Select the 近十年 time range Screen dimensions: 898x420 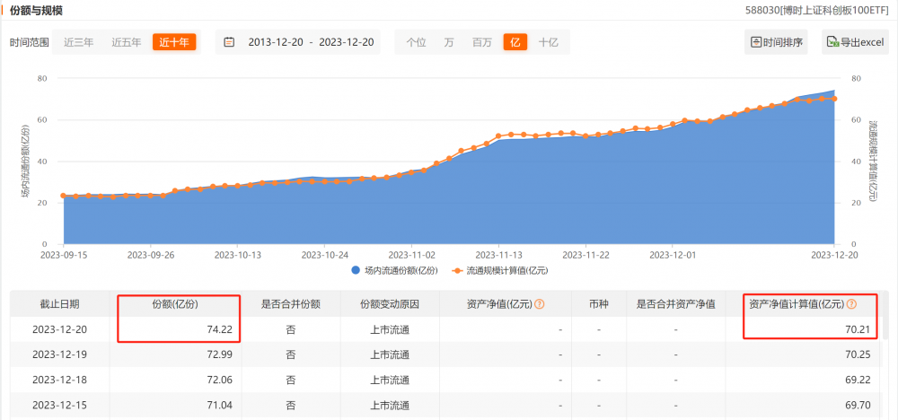173,42
